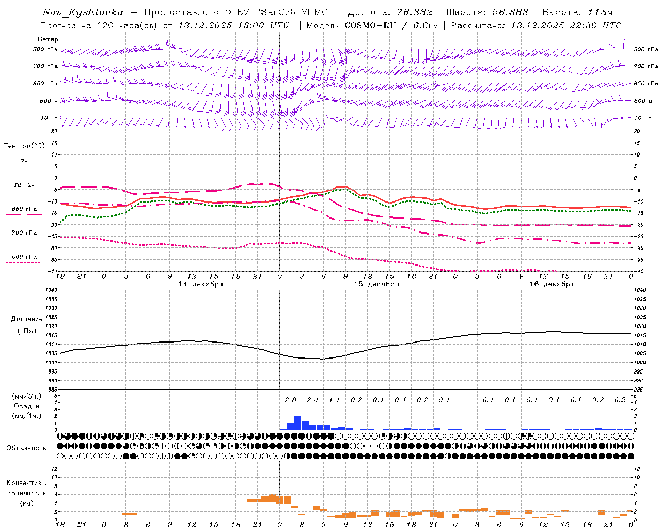Click the (км) convective cloud unit label
The width and height of the screenshot is (661, 529).
[x=26, y=503]
